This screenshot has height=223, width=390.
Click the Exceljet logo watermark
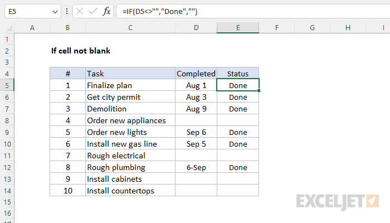[338, 201]
